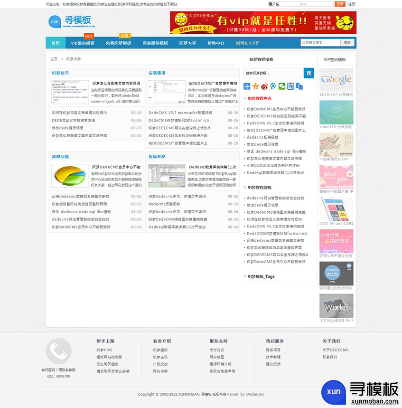Open footer link 关于DEDECMS
Viewport: 402px width, 408px height.
click(335, 350)
